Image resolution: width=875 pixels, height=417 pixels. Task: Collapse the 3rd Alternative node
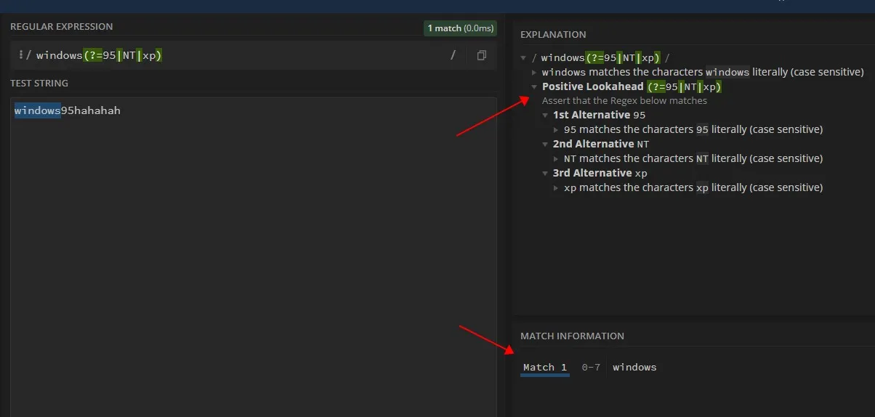(546, 173)
